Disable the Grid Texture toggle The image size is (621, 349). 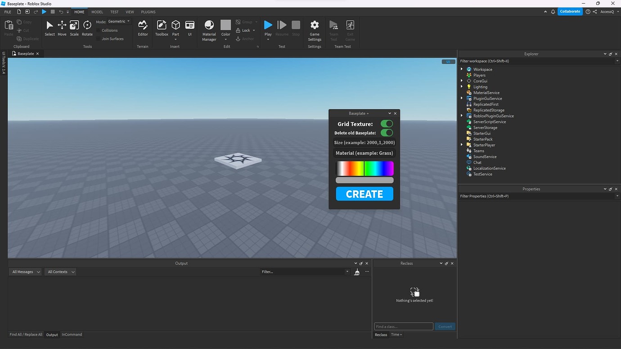pyautogui.click(x=387, y=124)
